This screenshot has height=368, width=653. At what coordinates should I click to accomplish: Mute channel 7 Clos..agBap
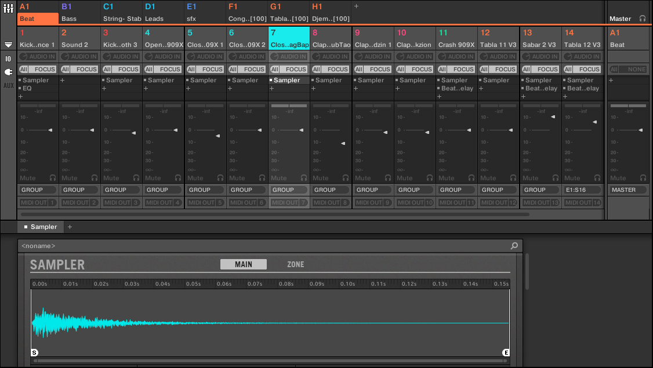[279, 178]
